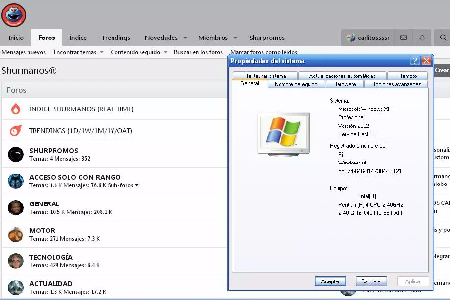Switch to the Opciones avanzadas tab
Viewport: 450px width, 300px height.
pyautogui.click(x=396, y=84)
